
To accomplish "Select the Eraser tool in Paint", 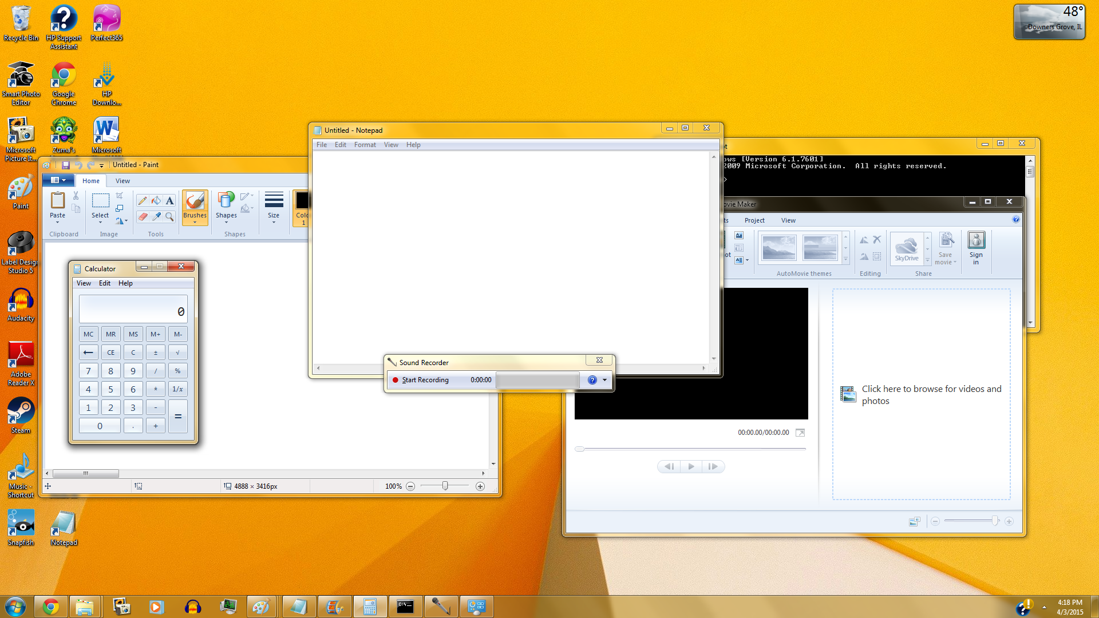I will point(142,216).
